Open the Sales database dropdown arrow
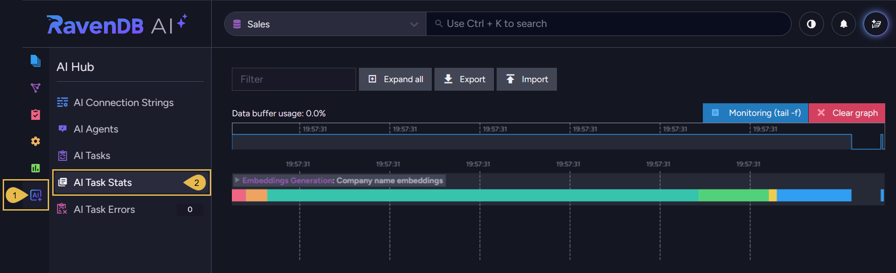Screen dimensions: 896x273 pos(414,24)
